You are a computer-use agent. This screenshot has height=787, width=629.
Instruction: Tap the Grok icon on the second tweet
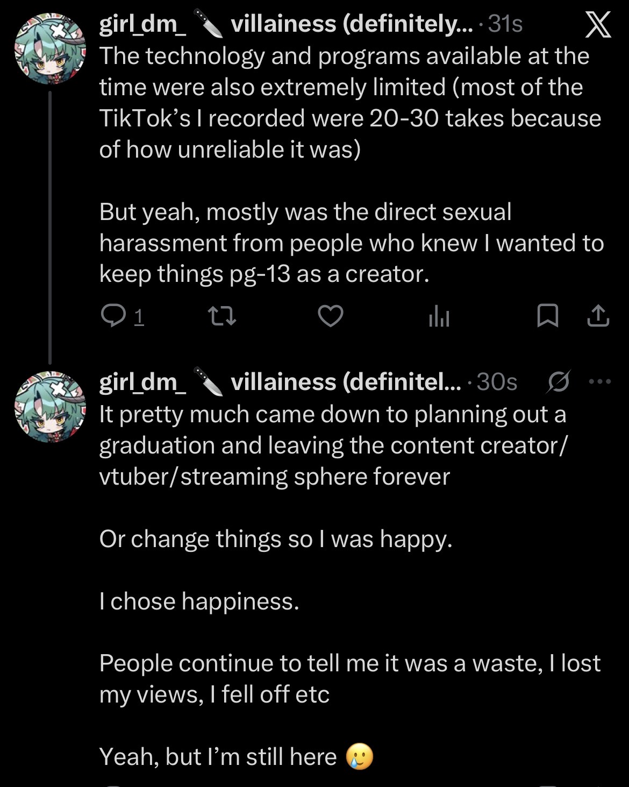click(x=557, y=381)
